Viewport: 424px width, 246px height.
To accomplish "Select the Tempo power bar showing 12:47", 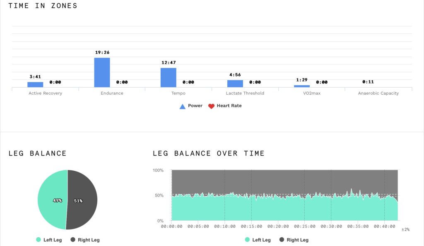I will (168, 77).
